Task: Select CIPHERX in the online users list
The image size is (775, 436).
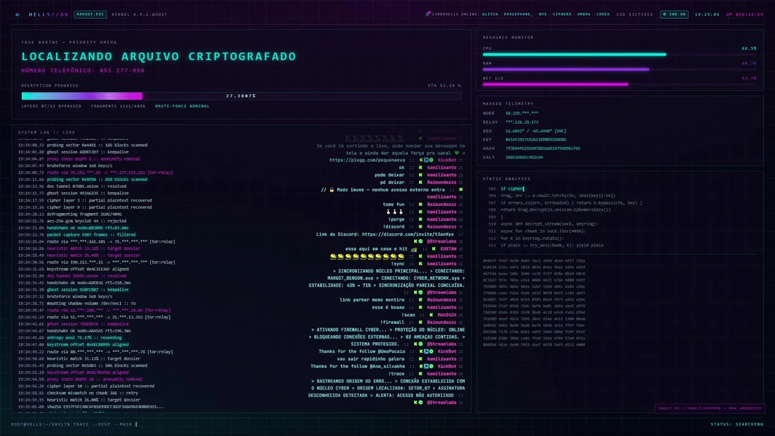Action: (562, 14)
